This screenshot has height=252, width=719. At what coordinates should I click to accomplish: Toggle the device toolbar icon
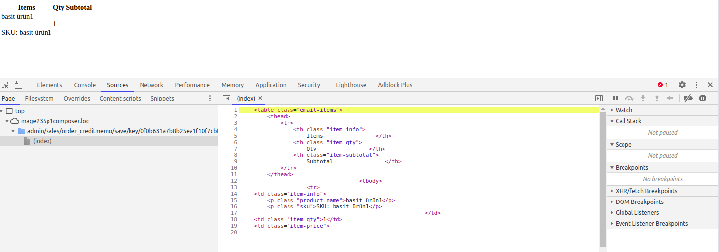(x=18, y=85)
